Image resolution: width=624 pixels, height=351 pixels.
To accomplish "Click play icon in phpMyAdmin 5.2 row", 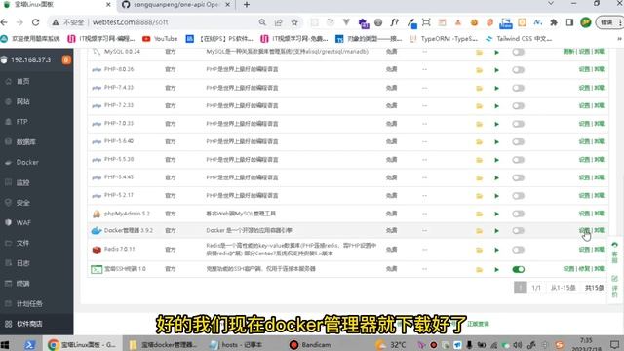I will tap(496, 214).
